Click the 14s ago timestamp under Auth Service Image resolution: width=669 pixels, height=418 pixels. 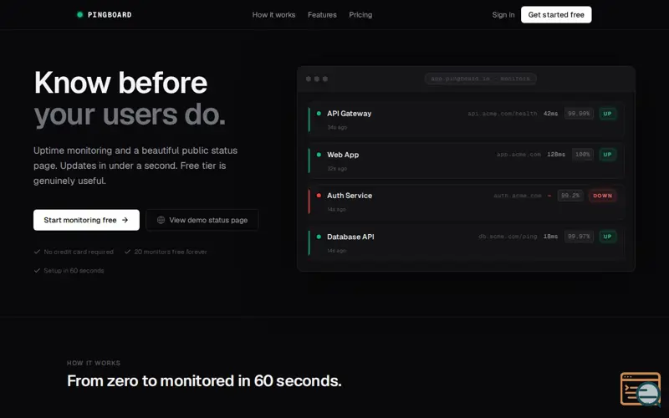[x=337, y=210]
